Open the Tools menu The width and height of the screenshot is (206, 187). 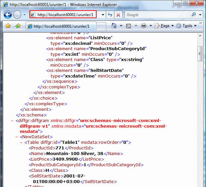(187, 26)
